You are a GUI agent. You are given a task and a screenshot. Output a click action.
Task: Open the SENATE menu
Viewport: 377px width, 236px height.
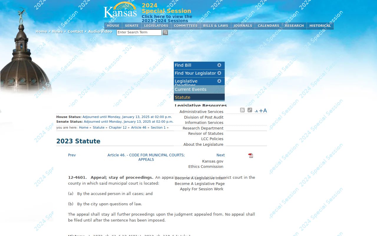click(x=132, y=26)
